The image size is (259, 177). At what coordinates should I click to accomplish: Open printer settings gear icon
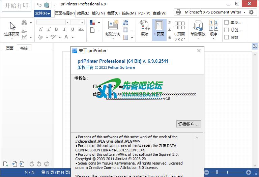[251, 12]
